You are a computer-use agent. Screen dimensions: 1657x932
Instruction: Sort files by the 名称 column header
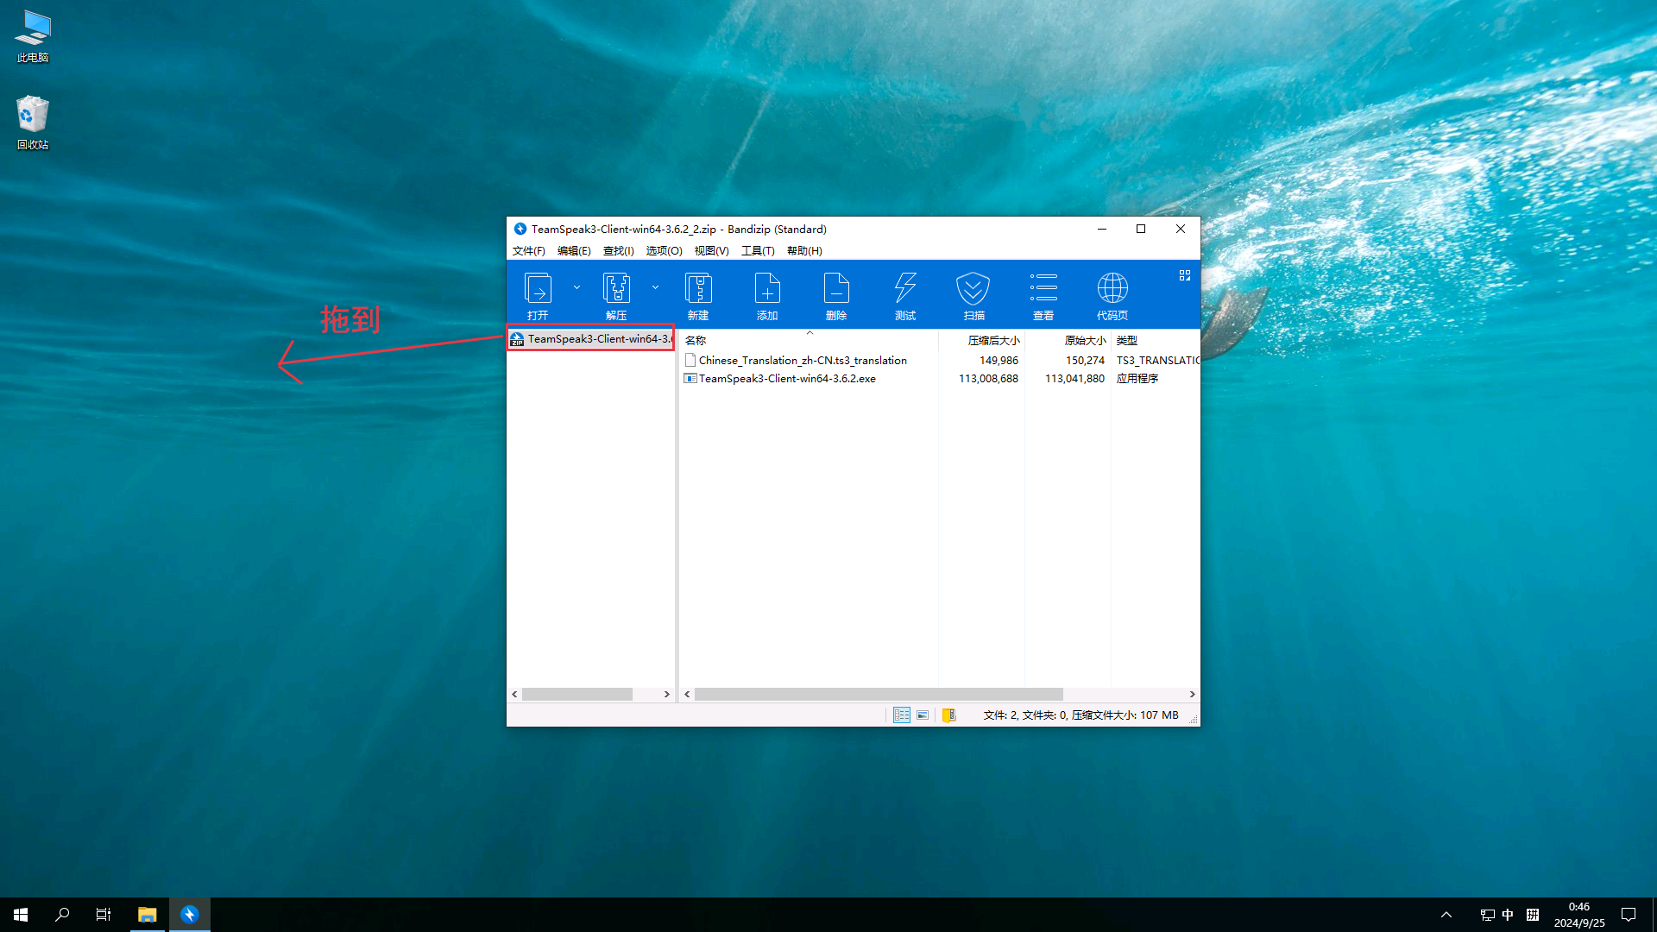pos(696,341)
